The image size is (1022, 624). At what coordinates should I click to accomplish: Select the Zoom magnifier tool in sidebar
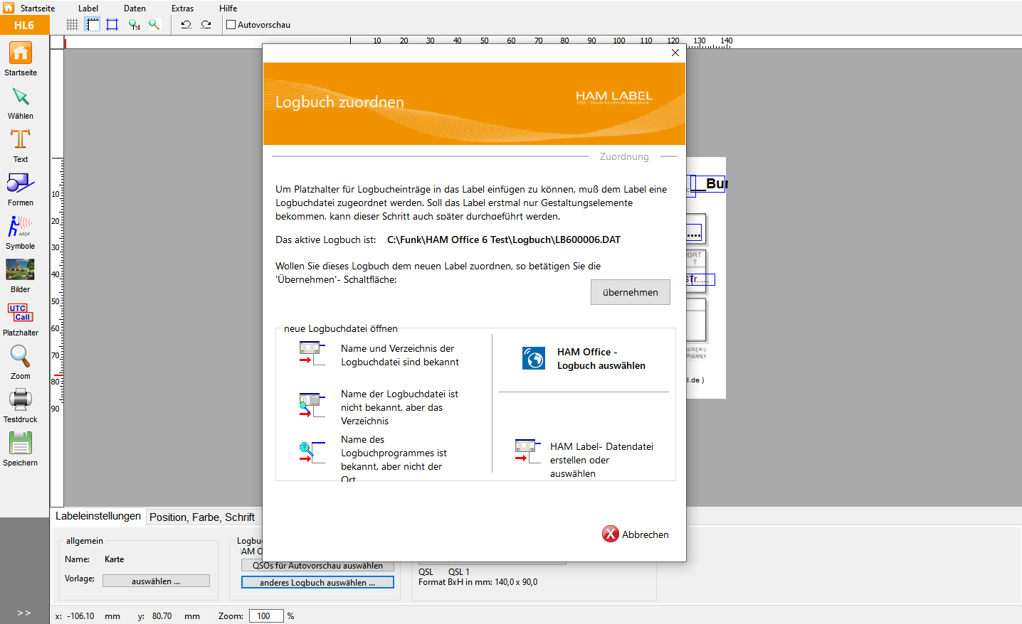[x=21, y=356]
